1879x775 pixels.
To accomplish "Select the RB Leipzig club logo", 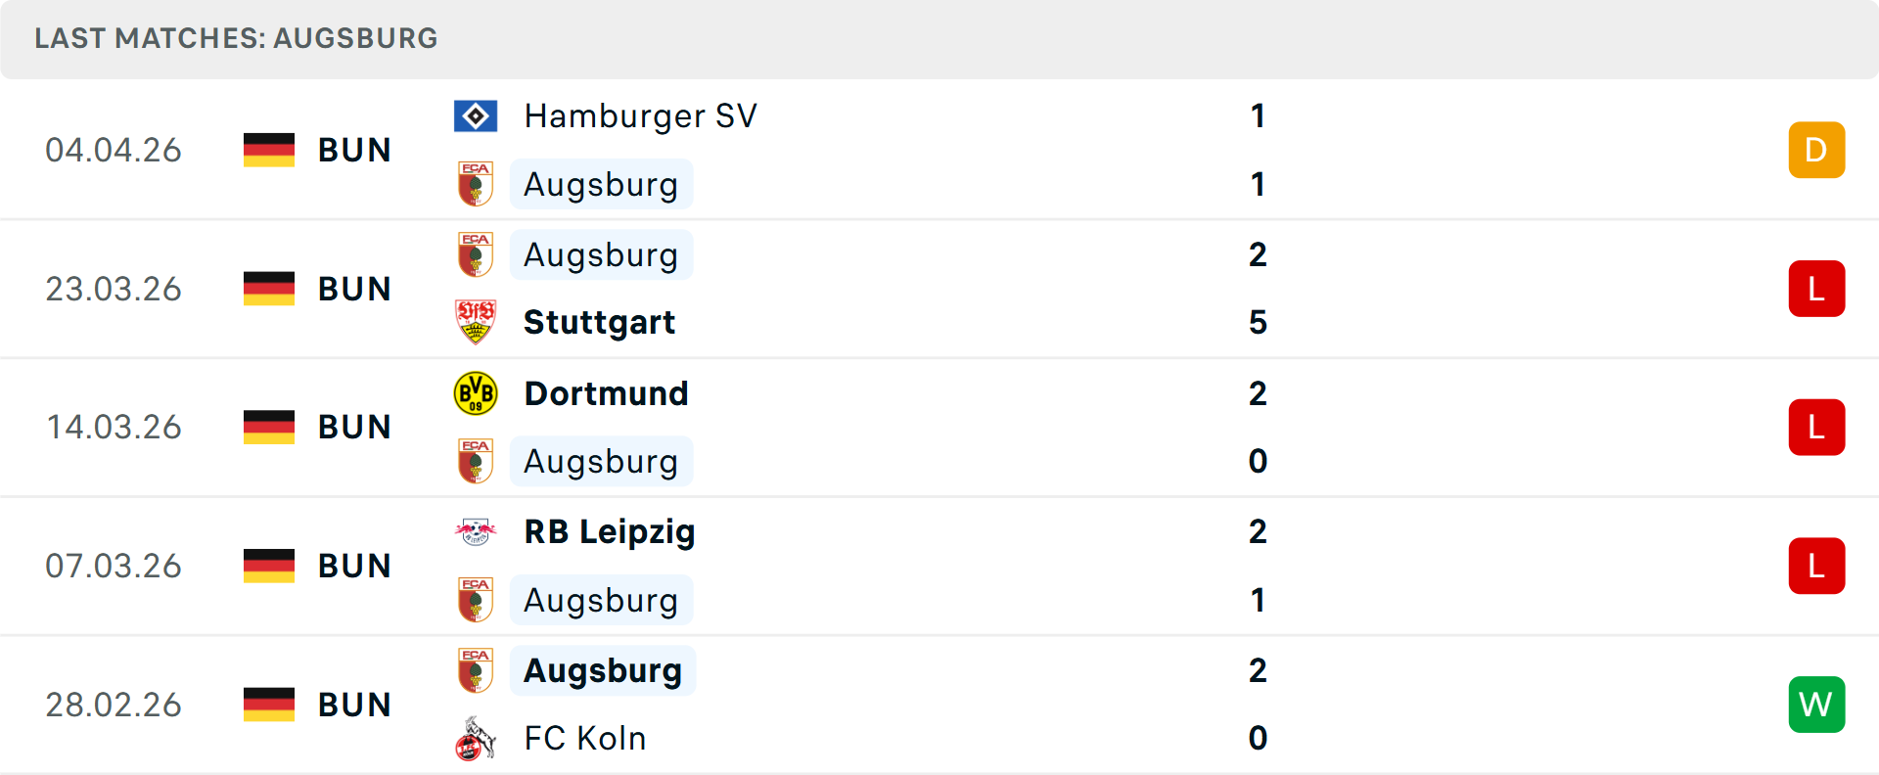I will pos(476,531).
